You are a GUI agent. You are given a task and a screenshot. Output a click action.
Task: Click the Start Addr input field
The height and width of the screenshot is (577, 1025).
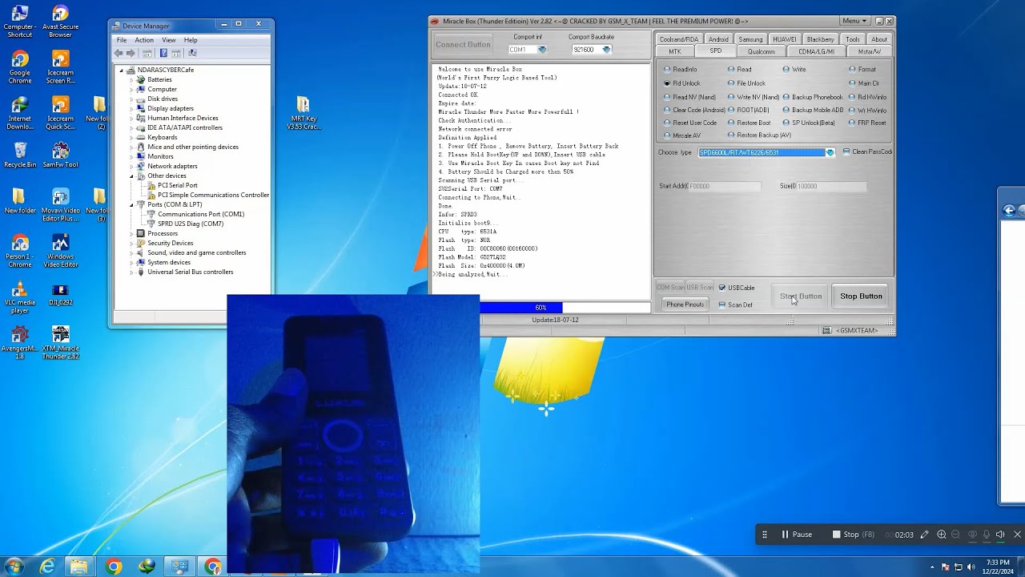[725, 186]
